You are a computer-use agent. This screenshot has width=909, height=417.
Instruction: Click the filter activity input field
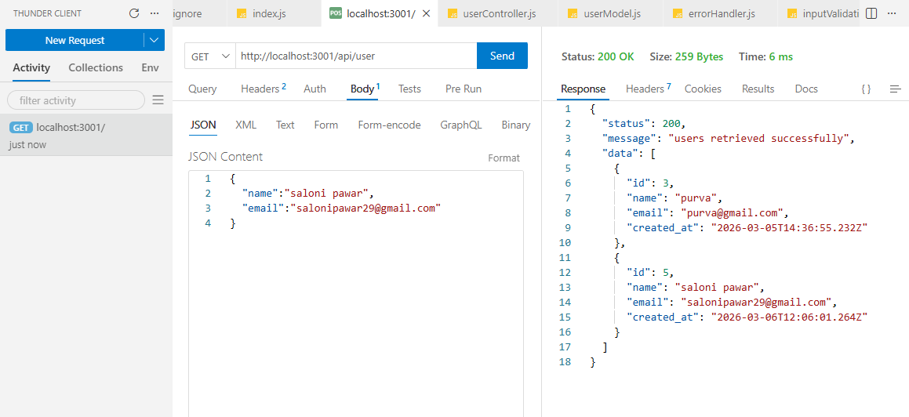75,100
